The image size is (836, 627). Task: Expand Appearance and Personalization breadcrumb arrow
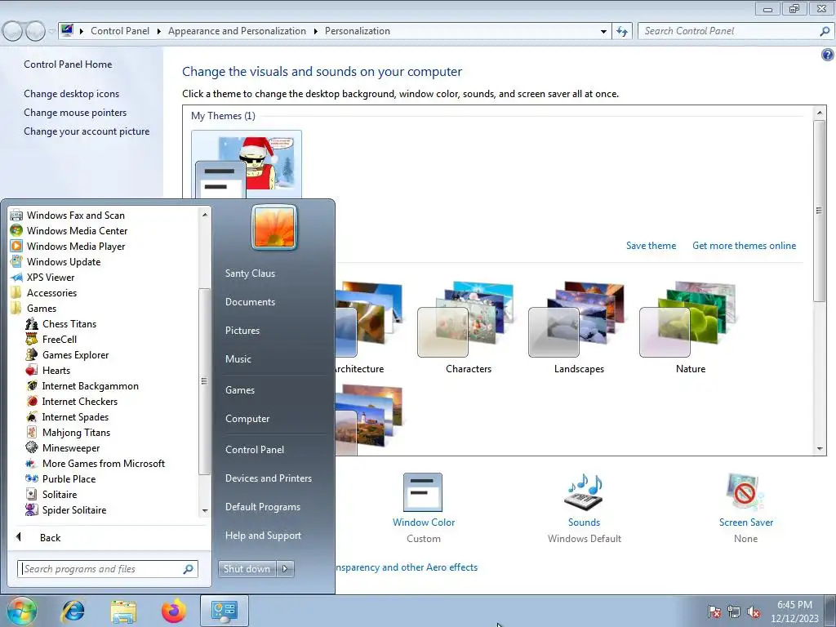315,32
